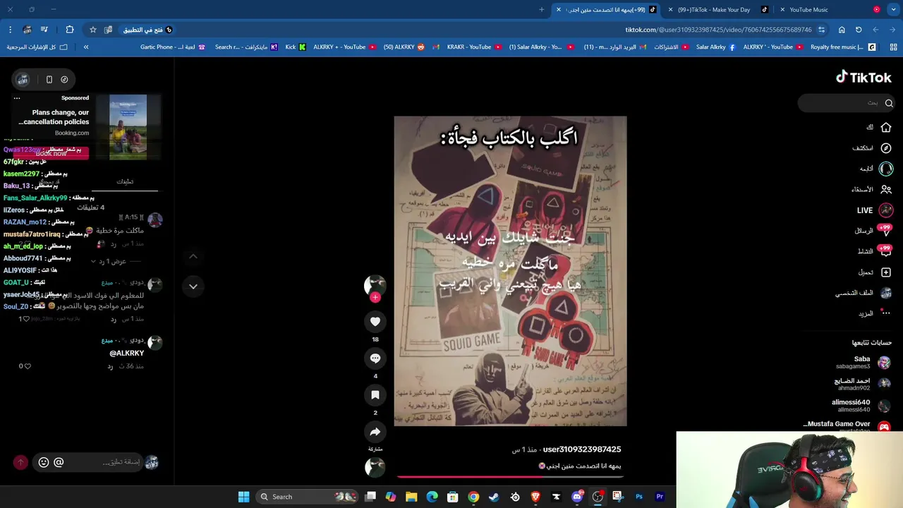Click phone icon in panel header
The image size is (903, 508).
point(49,80)
